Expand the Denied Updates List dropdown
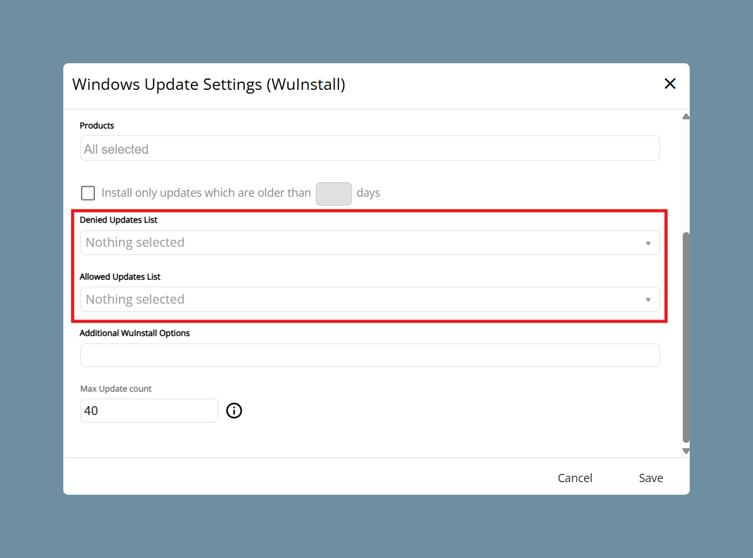This screenshot has width=753, height=558. [x=370, y=242]
